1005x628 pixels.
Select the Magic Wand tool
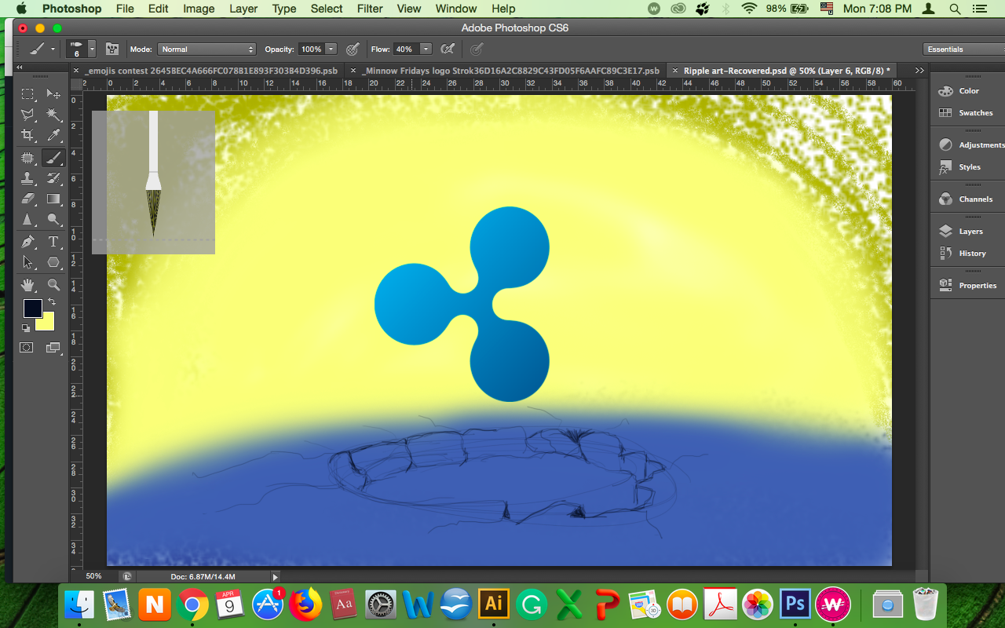[x=53, y=115]
